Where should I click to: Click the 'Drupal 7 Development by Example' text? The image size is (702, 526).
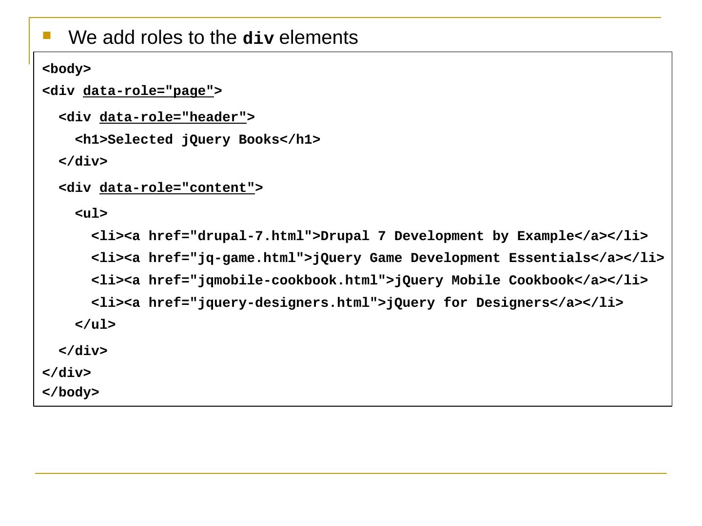pos(447,236)
